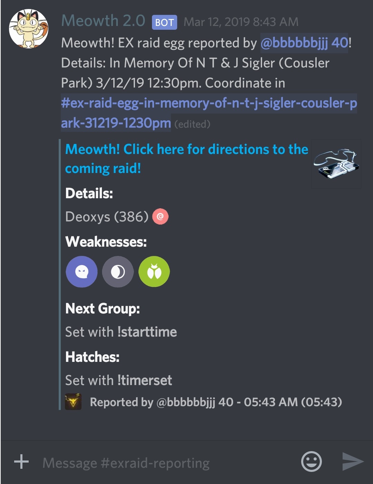Screen dimensions: 373x484
Task: Click the Dark type weakness icon
Action: coord(118,272)
